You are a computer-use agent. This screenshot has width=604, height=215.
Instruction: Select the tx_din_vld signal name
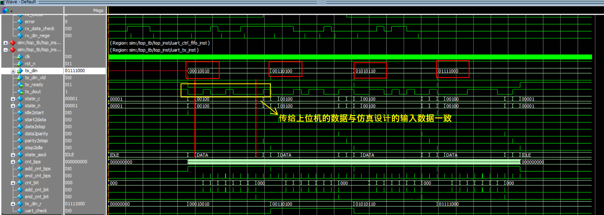35,78
